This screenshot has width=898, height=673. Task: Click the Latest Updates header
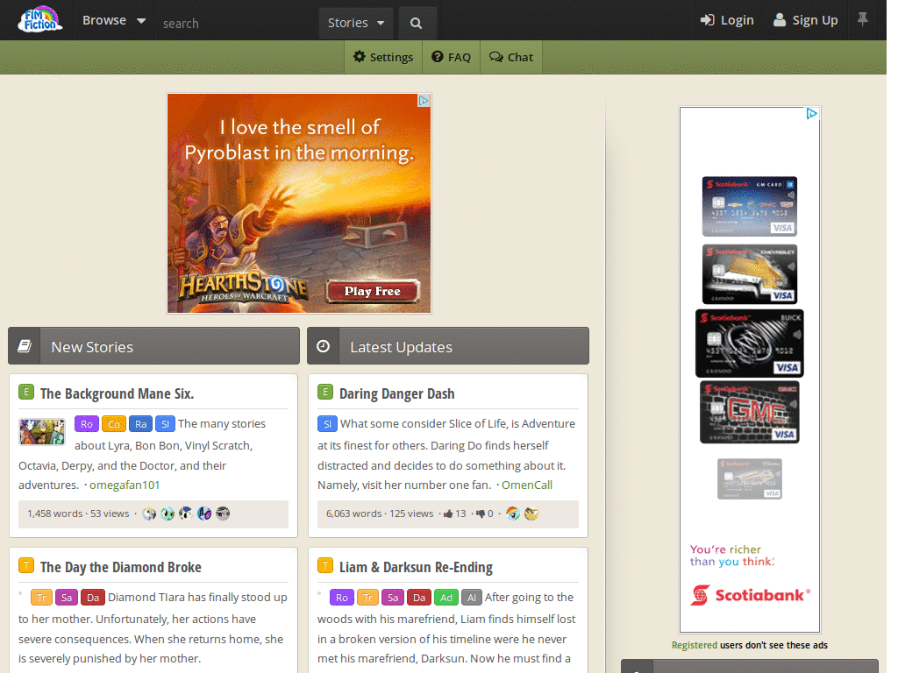pos(448,345)
